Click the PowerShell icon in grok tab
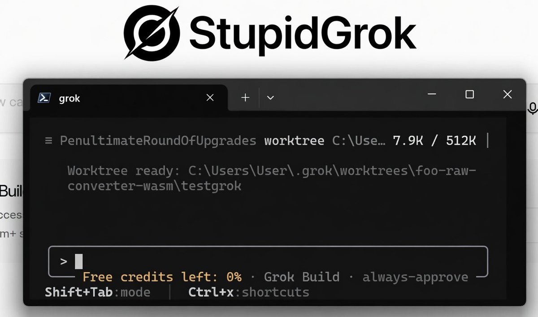 click(44, 98)
